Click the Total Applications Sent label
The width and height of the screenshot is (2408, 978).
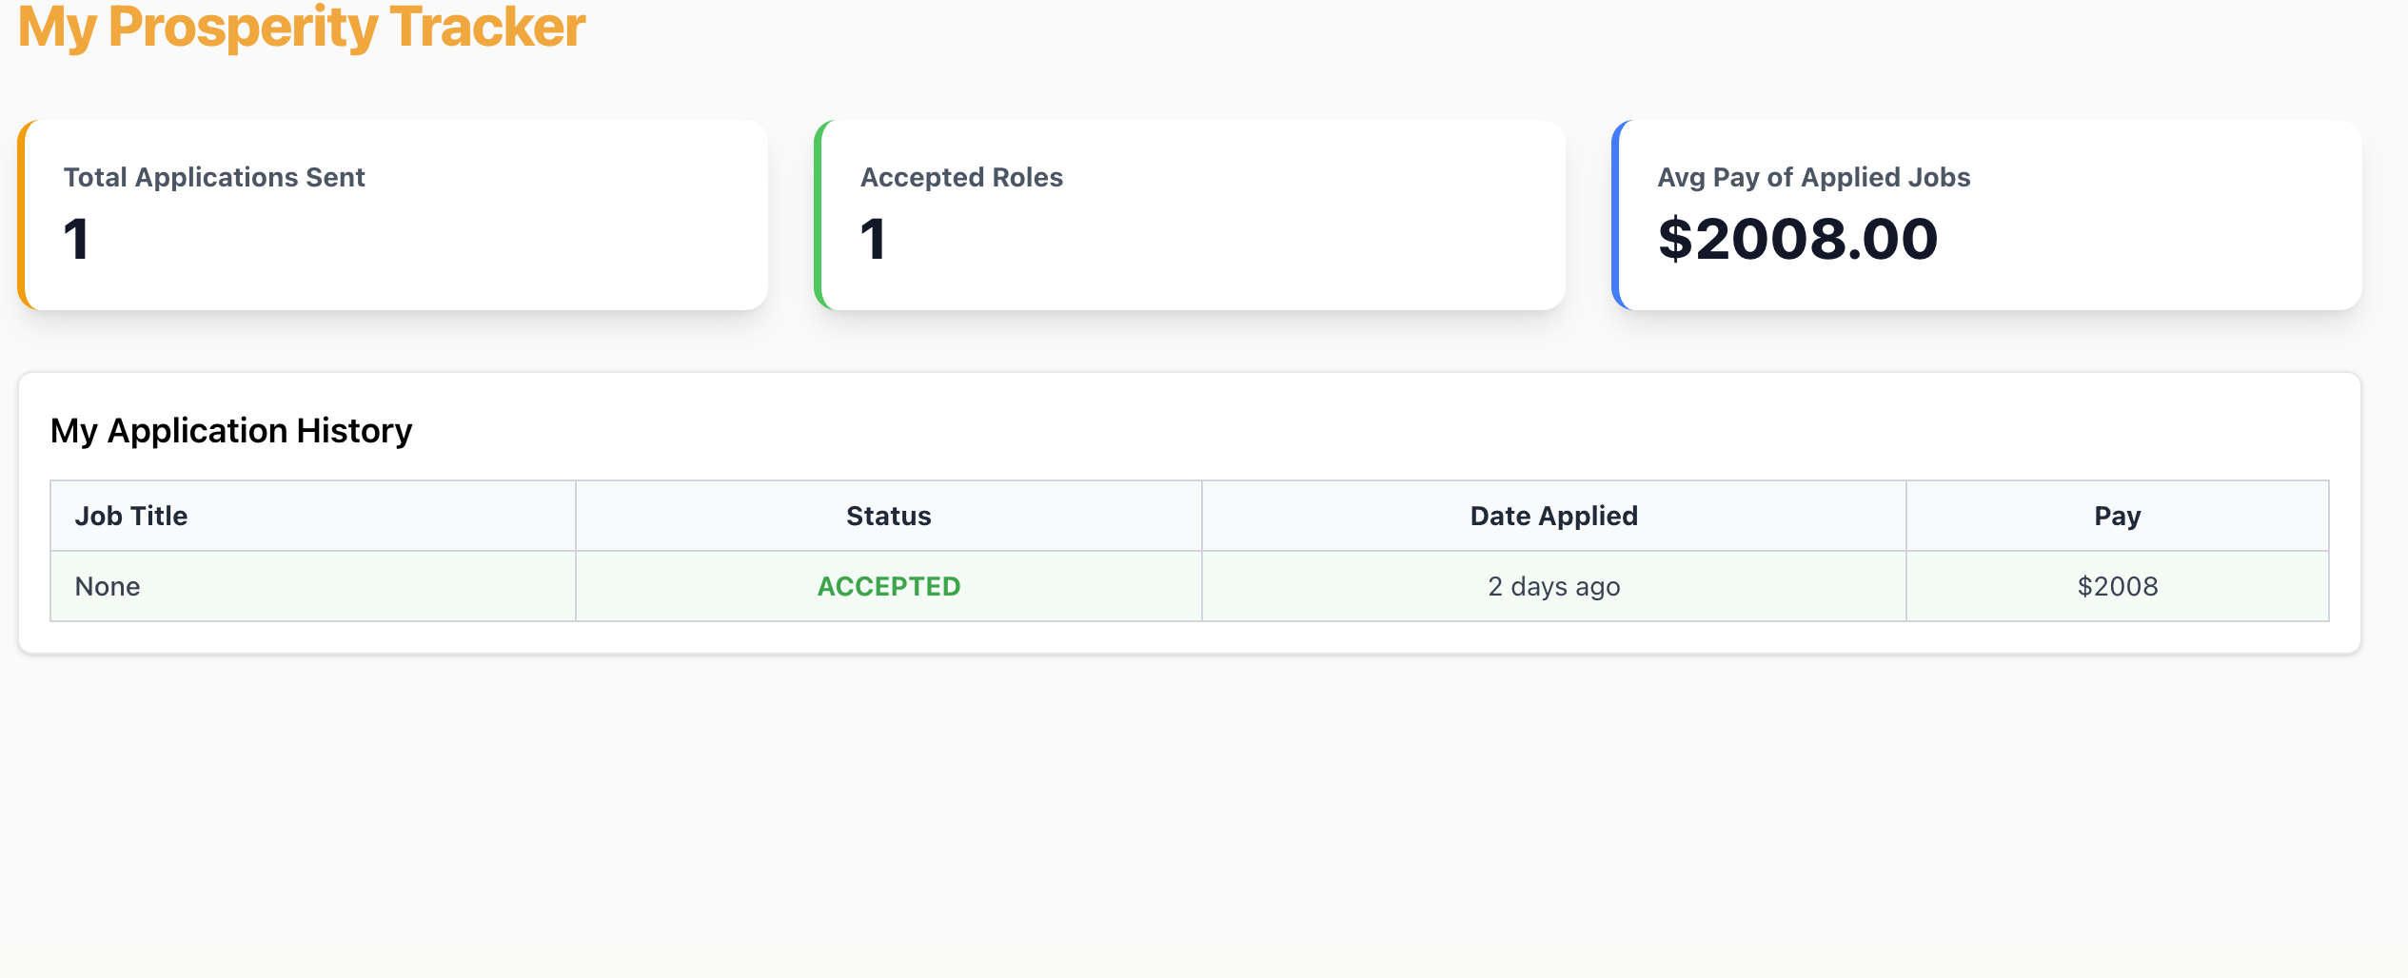point(214,178)
